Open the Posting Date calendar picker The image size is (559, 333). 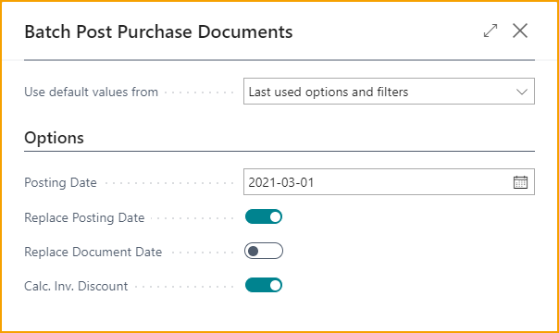(520, 182)
